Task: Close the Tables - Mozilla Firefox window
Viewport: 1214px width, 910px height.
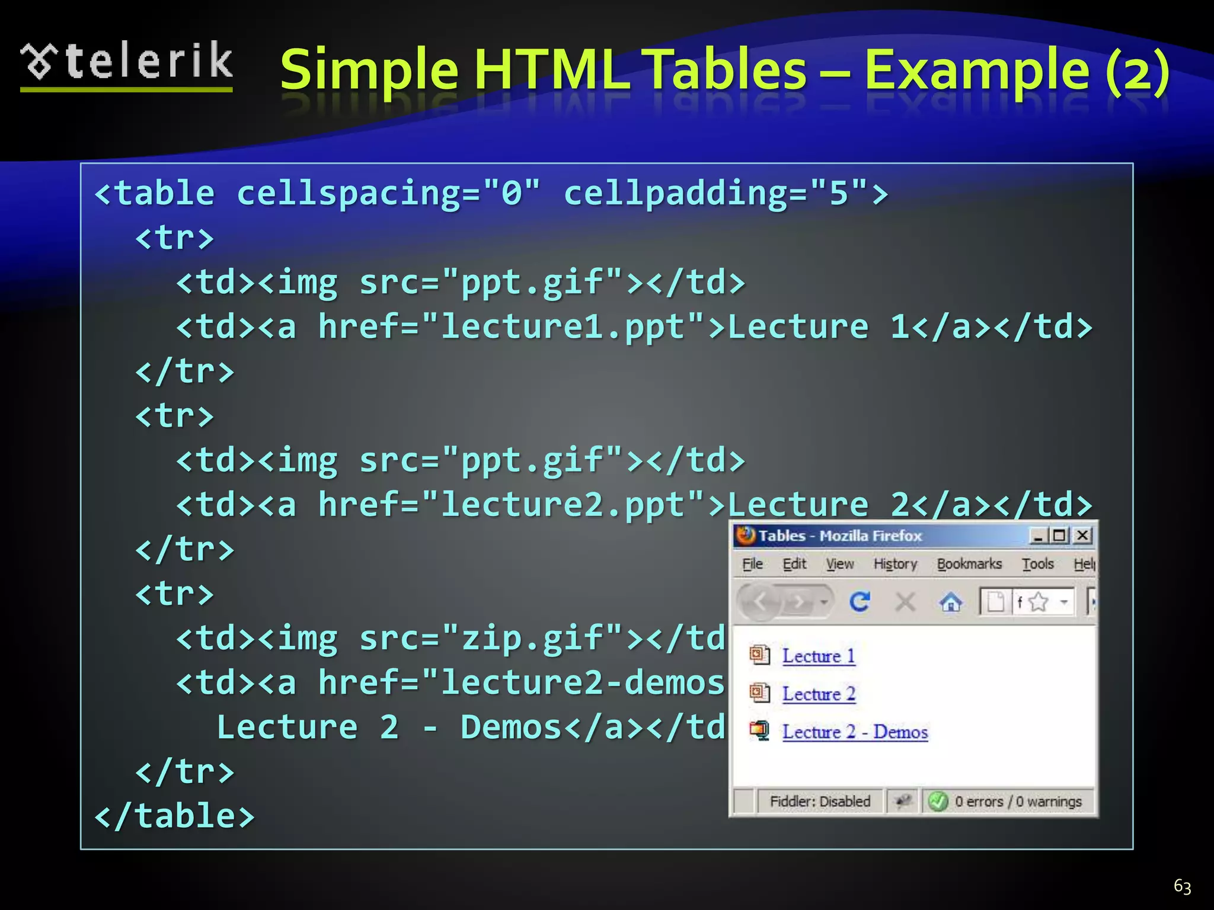Action: [x=1082, y=536]
